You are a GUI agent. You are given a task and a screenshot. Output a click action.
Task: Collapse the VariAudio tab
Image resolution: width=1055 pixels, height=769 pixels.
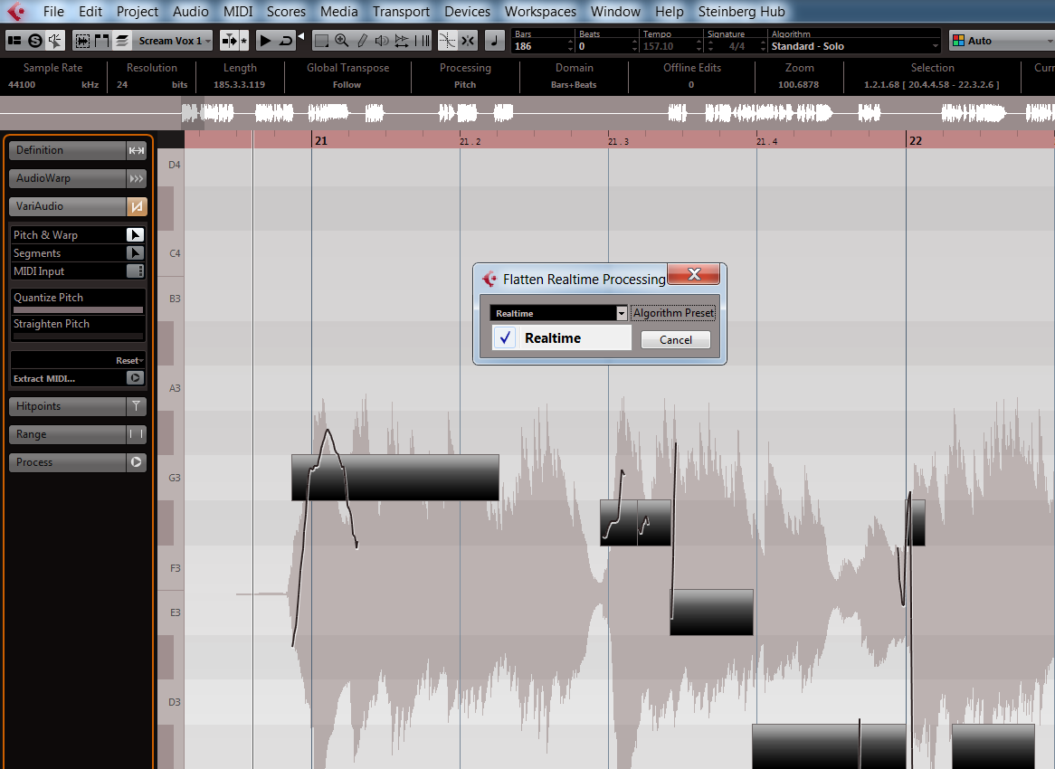pos(67,206)
